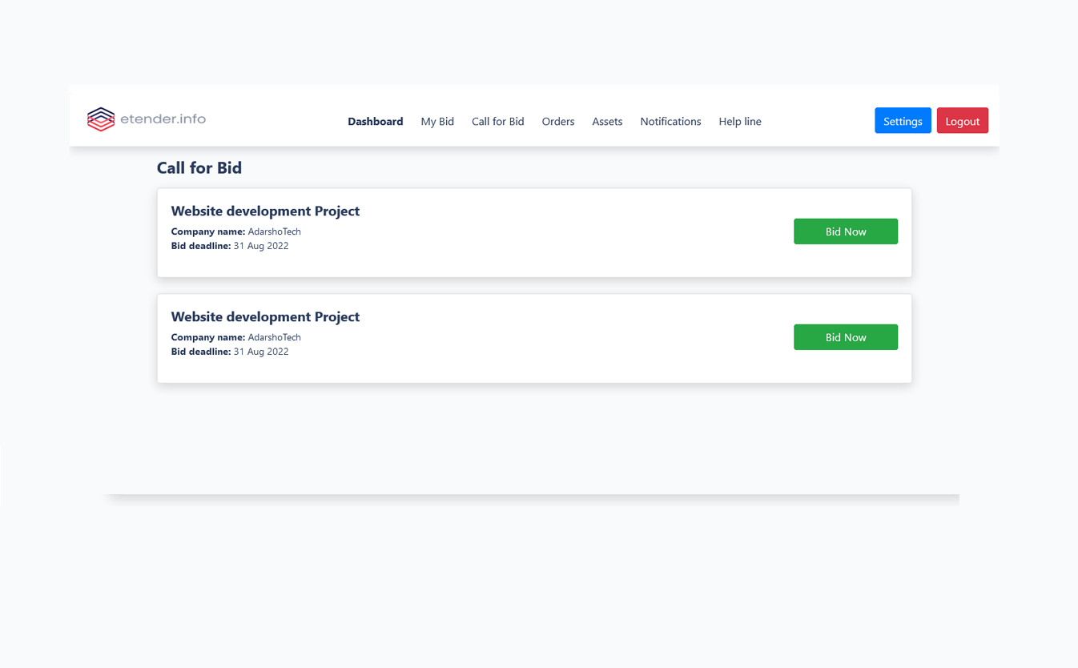Click the etender.info brand text
Viewport: 1078px width, 668px height.
(163, 119)
